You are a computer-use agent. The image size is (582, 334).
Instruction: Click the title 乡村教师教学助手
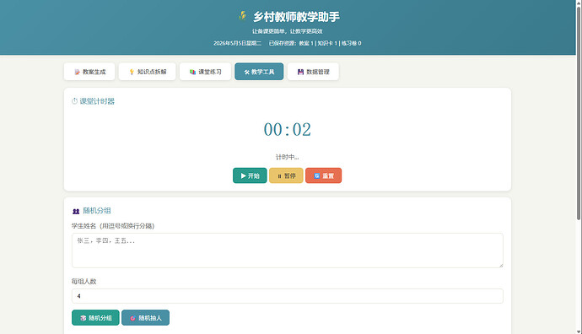(297, 16)
